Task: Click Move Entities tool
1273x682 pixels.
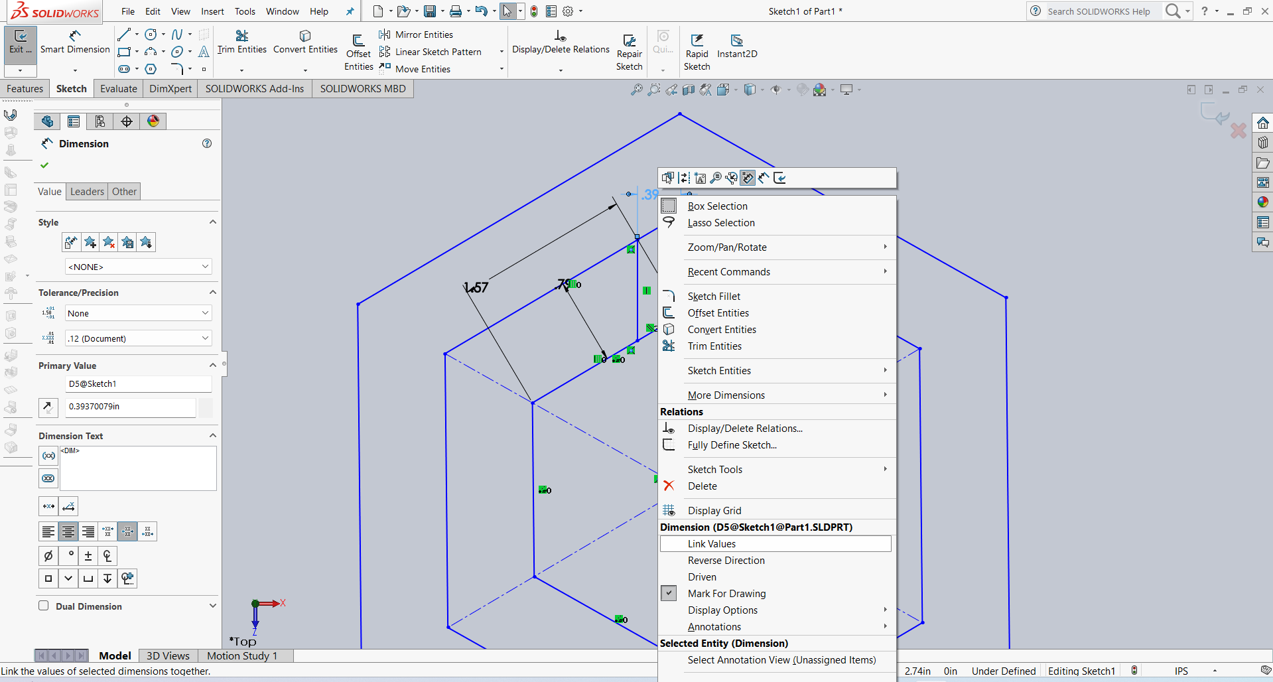Action: coord(415,69)
